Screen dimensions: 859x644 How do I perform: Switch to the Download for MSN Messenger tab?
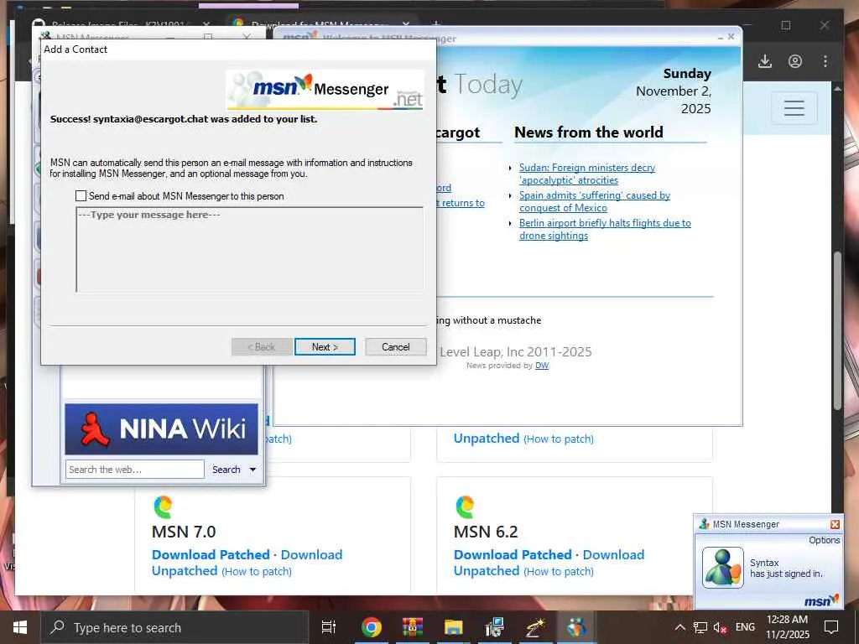(x=320, y=24)
